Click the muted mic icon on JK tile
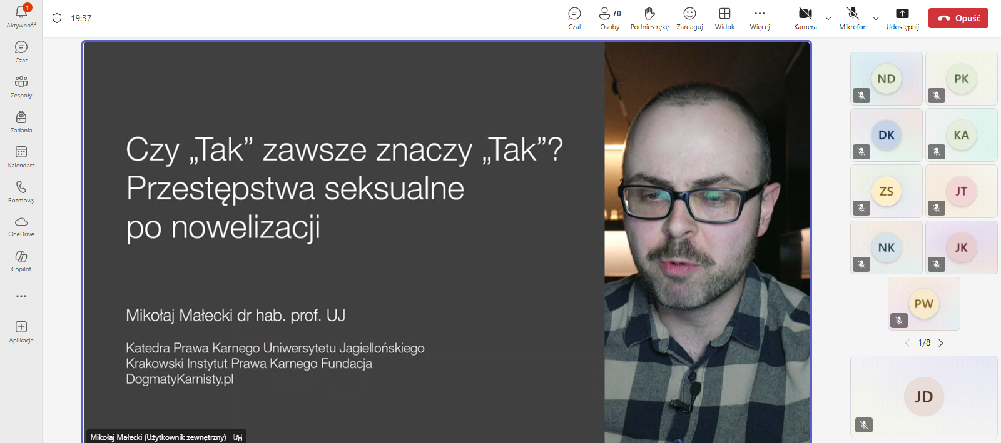Screen dimensions: 1001x443 pos(937,264)
